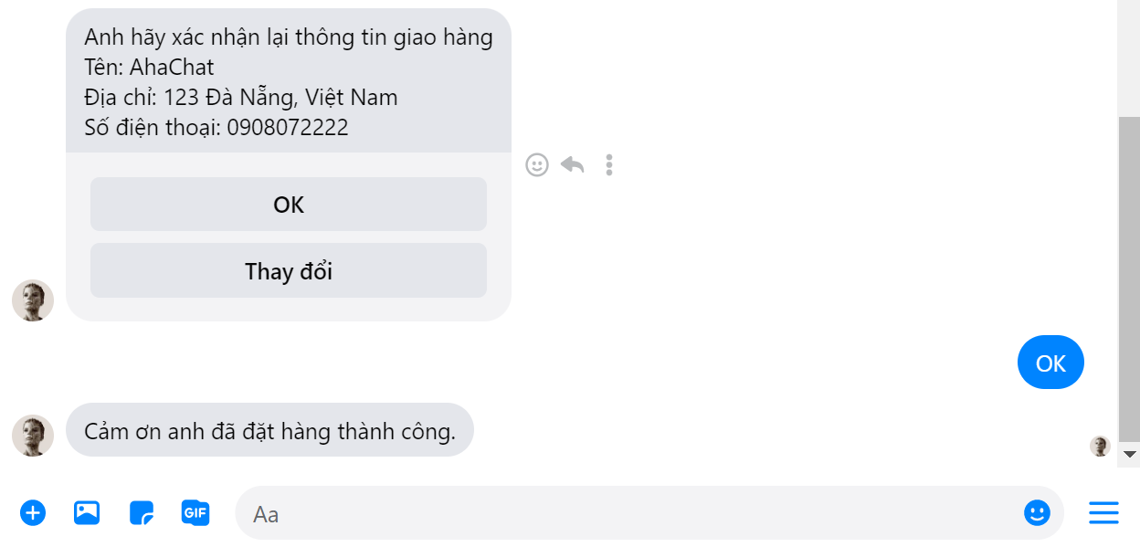The width and height of the screenshot is (1140, 547).
Task: Open the sender avatar beside the Thay đổi button
Action: [33, 300]
